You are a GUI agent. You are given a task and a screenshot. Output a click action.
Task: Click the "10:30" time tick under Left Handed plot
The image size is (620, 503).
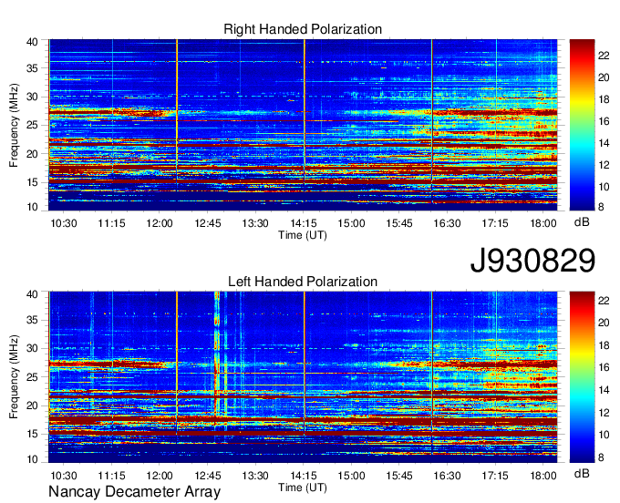pos(64,476)
